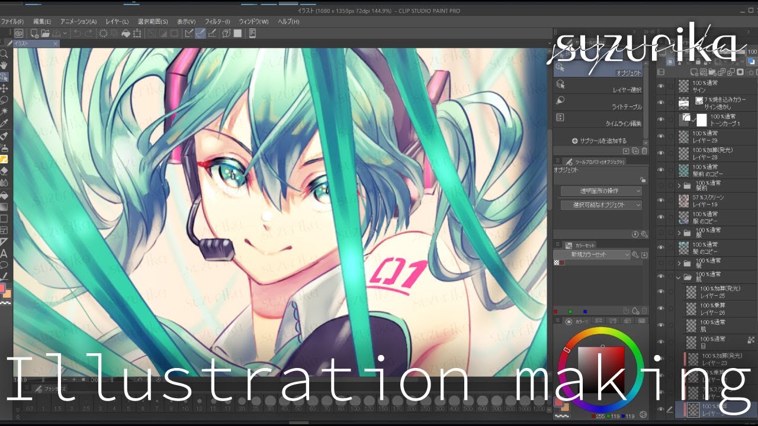Collapse the 肌 layer folder
758x426 pixels.
(679, 277)
